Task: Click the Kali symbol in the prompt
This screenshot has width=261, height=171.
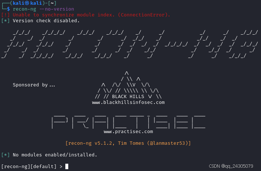Action: tap(27, 3)
